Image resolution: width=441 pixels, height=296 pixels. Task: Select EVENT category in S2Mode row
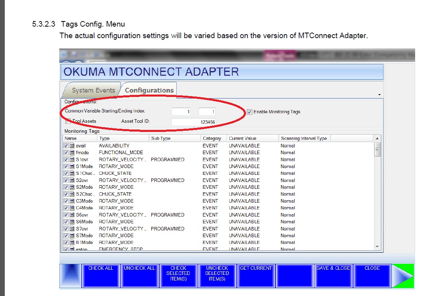point(210,187)
